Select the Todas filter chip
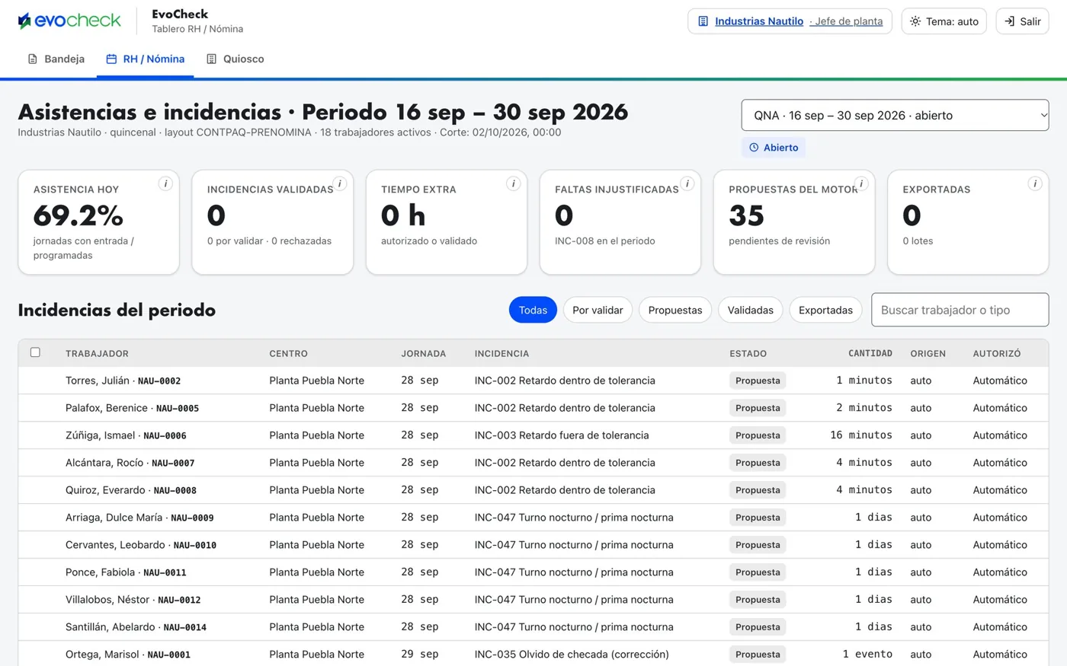Image resolution: width=1067 pixels, height=666 pixels. [x=533, y=310]
